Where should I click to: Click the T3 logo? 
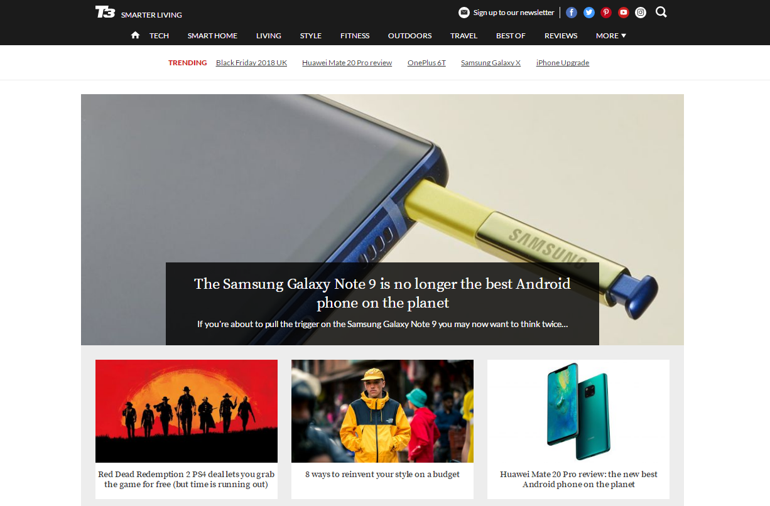pos(105,12)
